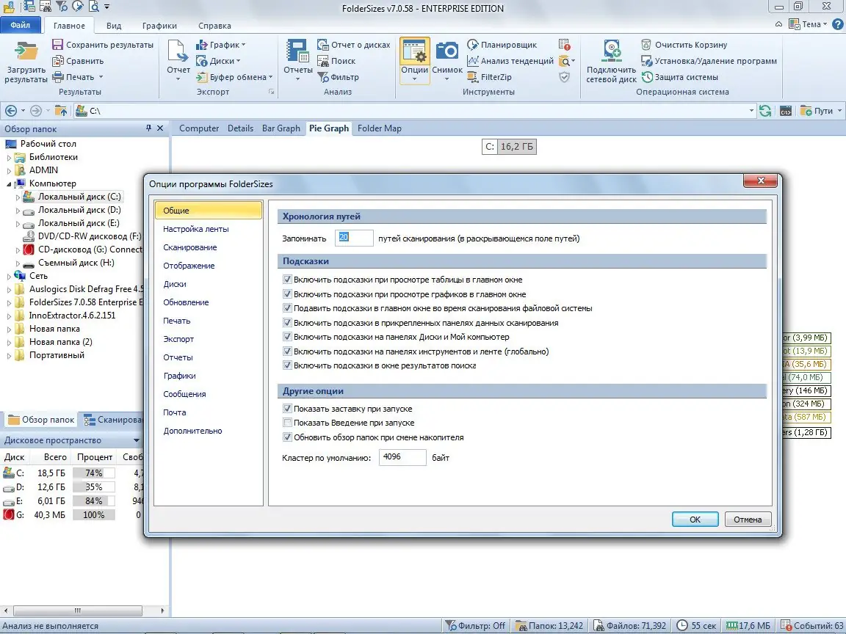846x634 pixels.
Task: Click the Options icon (Опции) in ribbon
Action: [414, 52]
